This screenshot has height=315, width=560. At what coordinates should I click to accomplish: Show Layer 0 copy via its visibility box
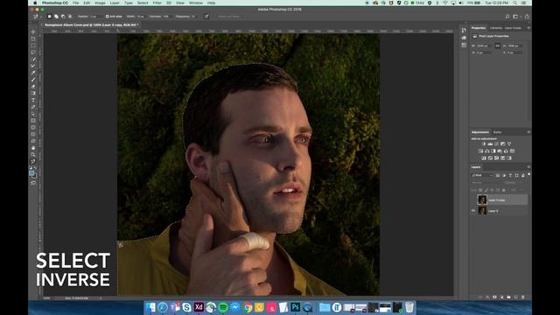[x=473, y=200]
